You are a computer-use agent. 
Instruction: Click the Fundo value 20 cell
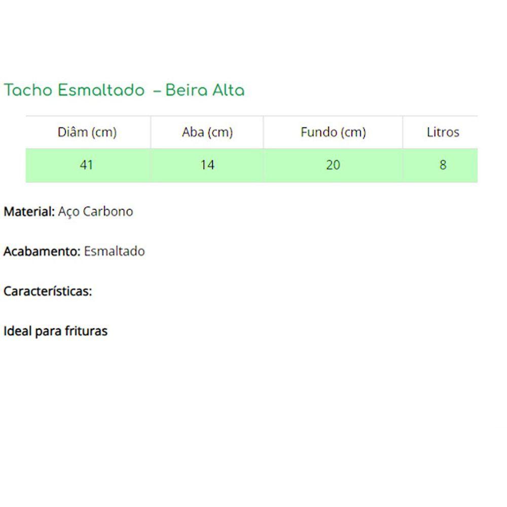(x=333, y=165)
